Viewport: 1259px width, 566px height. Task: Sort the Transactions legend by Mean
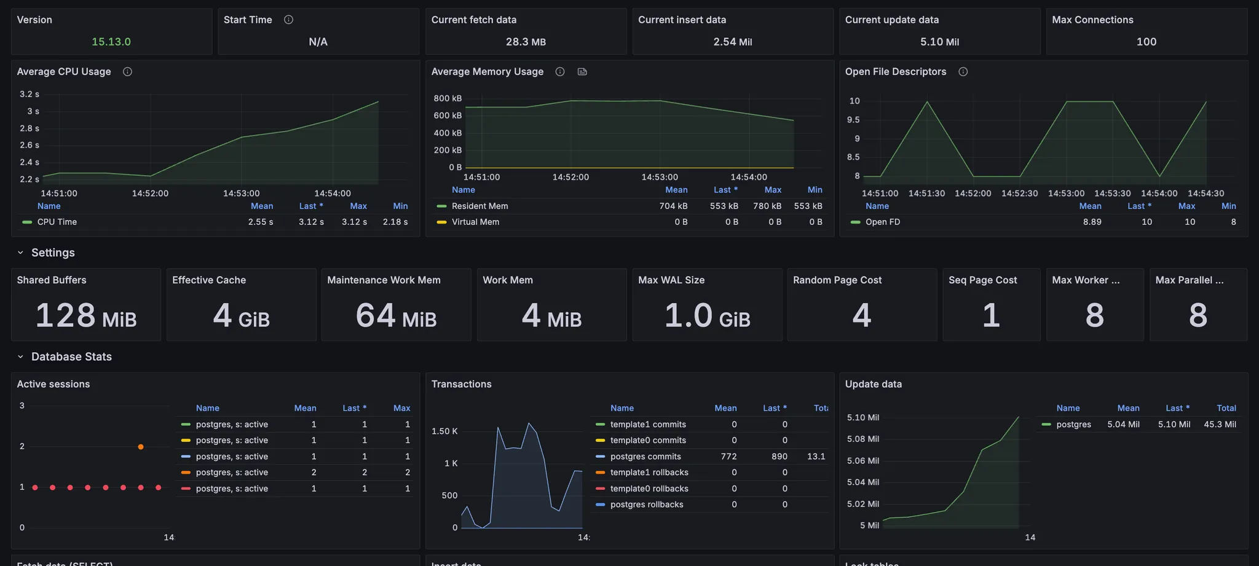[x=725, y=408]
